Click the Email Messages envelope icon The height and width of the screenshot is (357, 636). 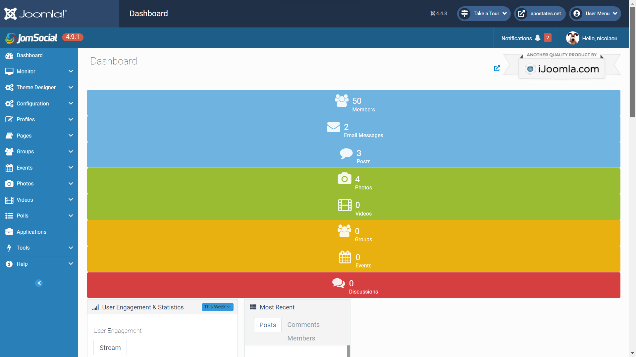pos(333,127)
